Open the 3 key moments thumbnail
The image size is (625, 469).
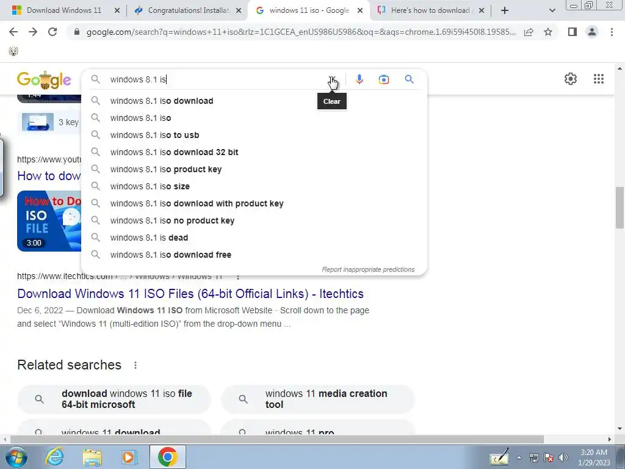(37, 122)
